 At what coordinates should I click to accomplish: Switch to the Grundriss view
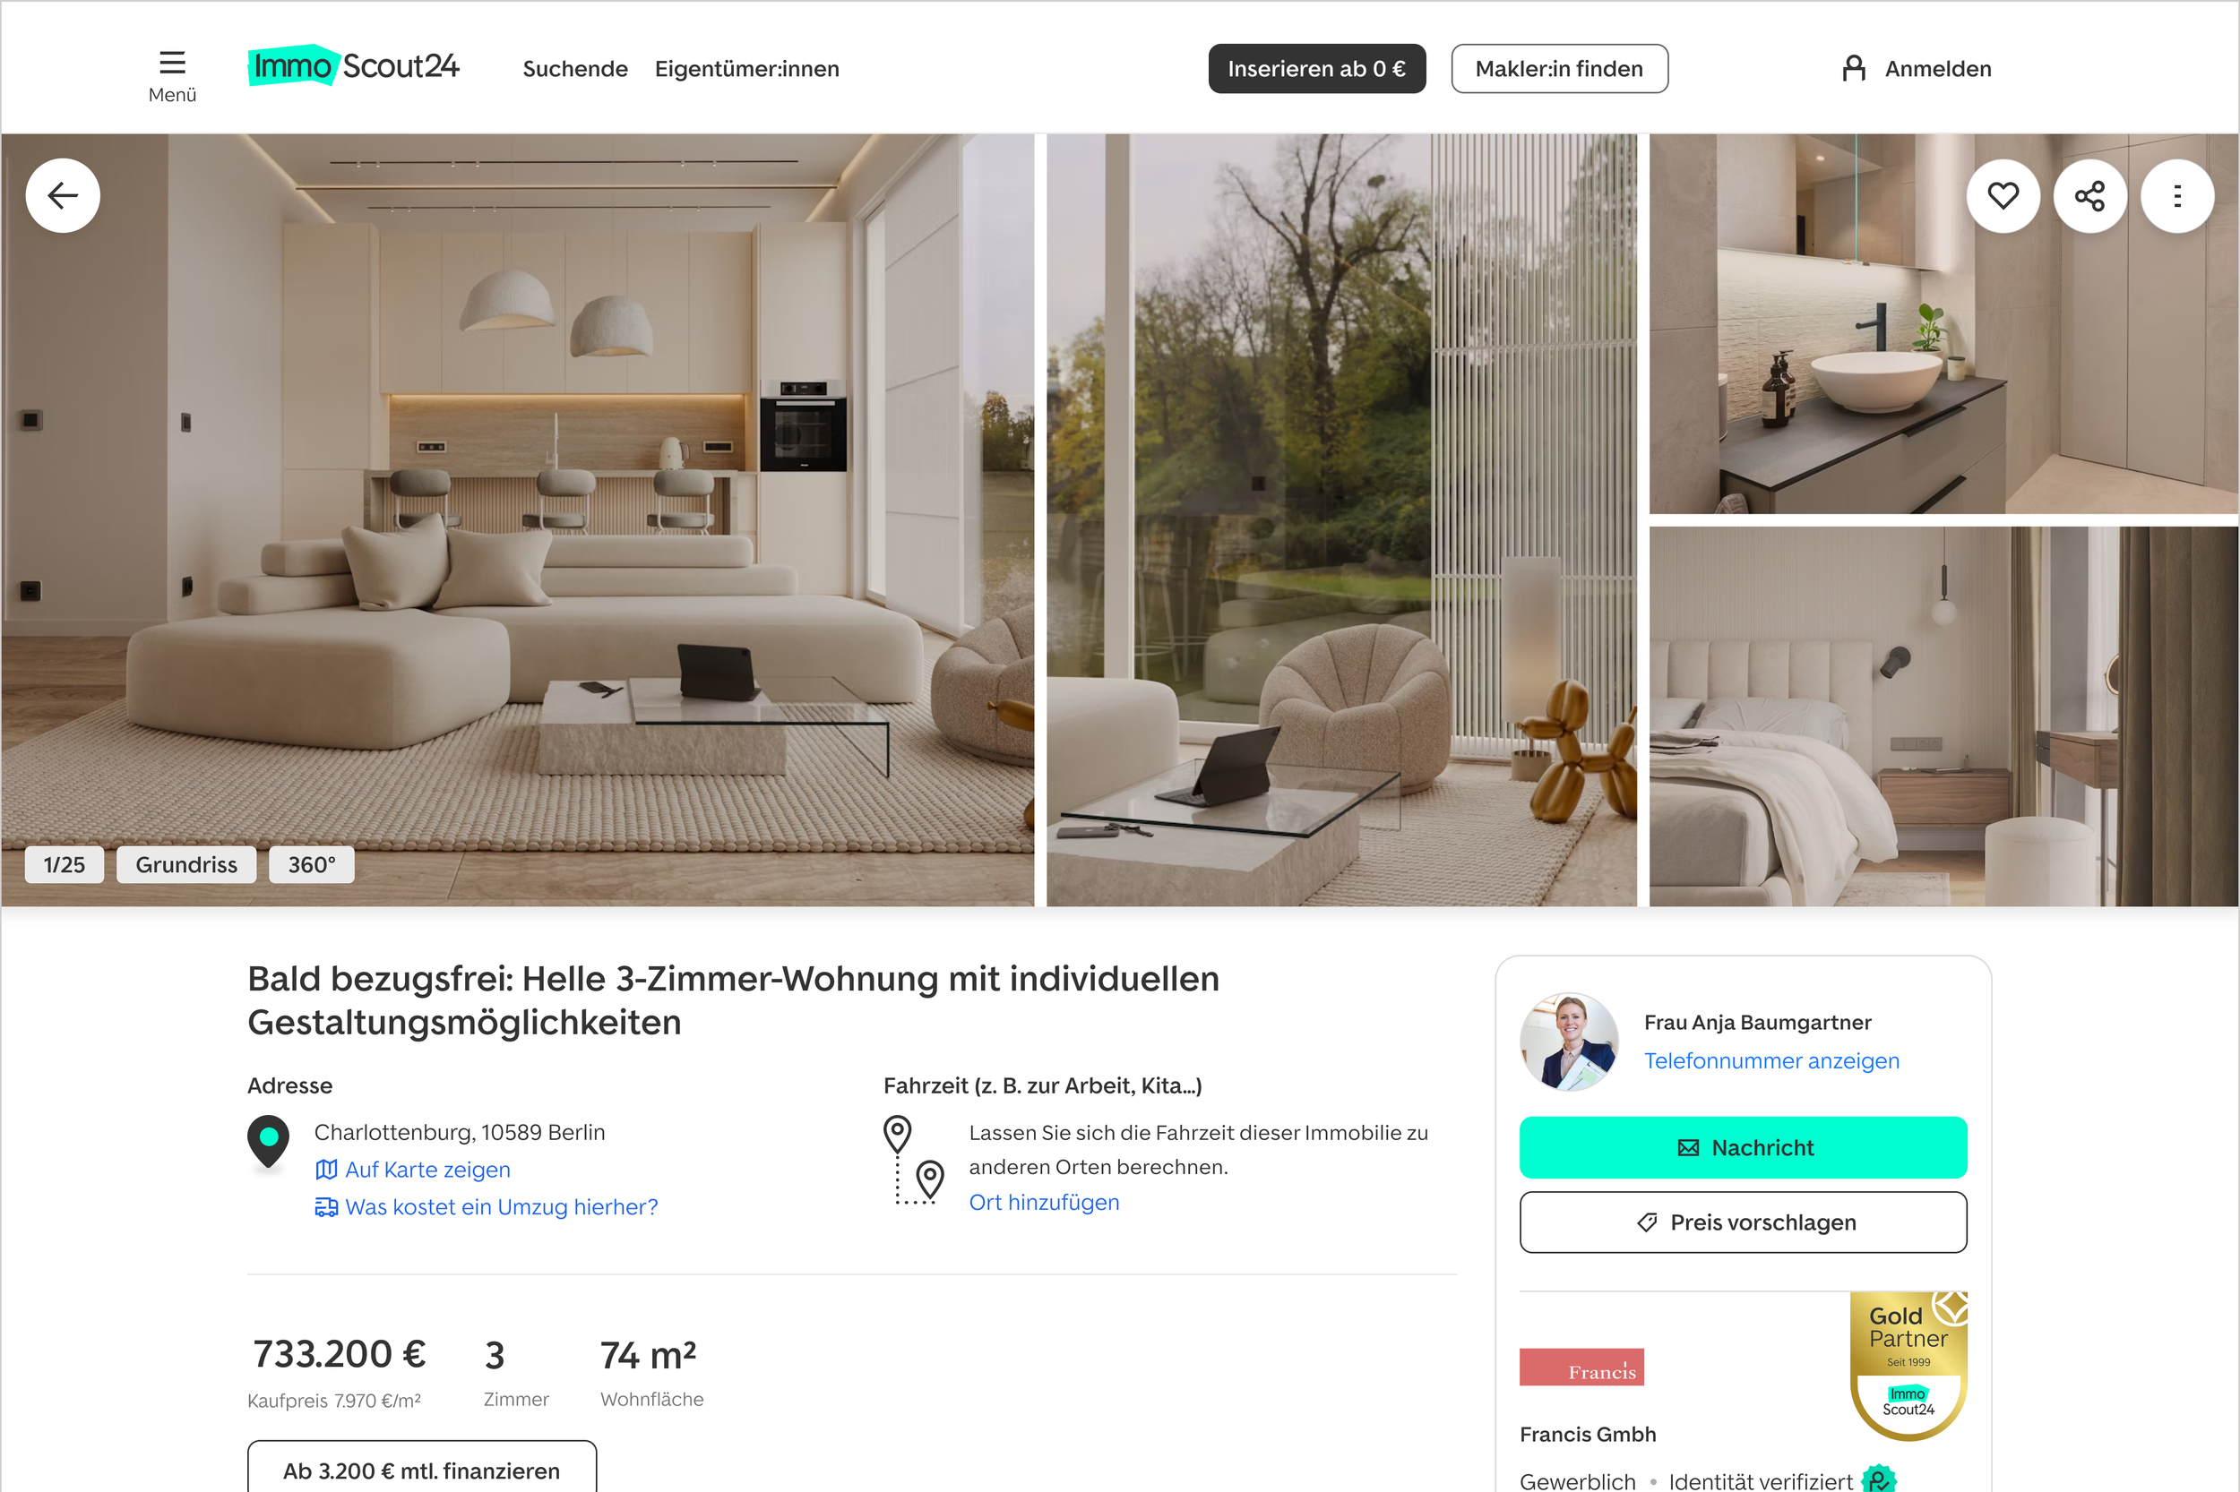[186, 864]
